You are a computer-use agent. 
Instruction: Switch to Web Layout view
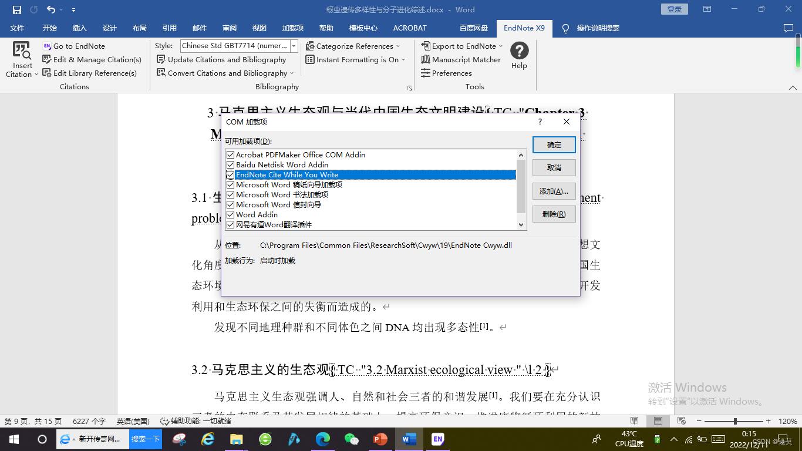pyautogui.click(x=681, y=421)
